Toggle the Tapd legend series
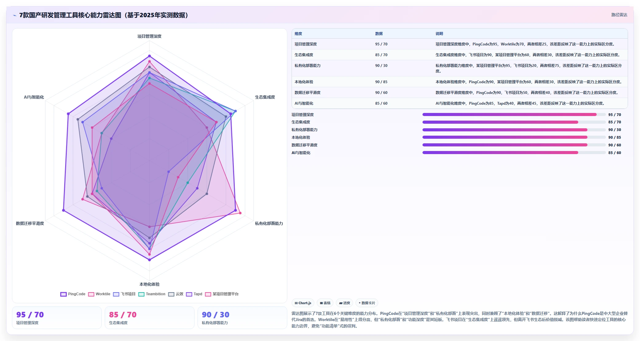The width and height of the screenshot is (640, 341). 194,294
